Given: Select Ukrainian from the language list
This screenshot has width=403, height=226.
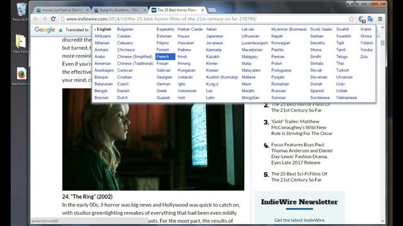Looking at the screenshot, I should pos(344,77).
